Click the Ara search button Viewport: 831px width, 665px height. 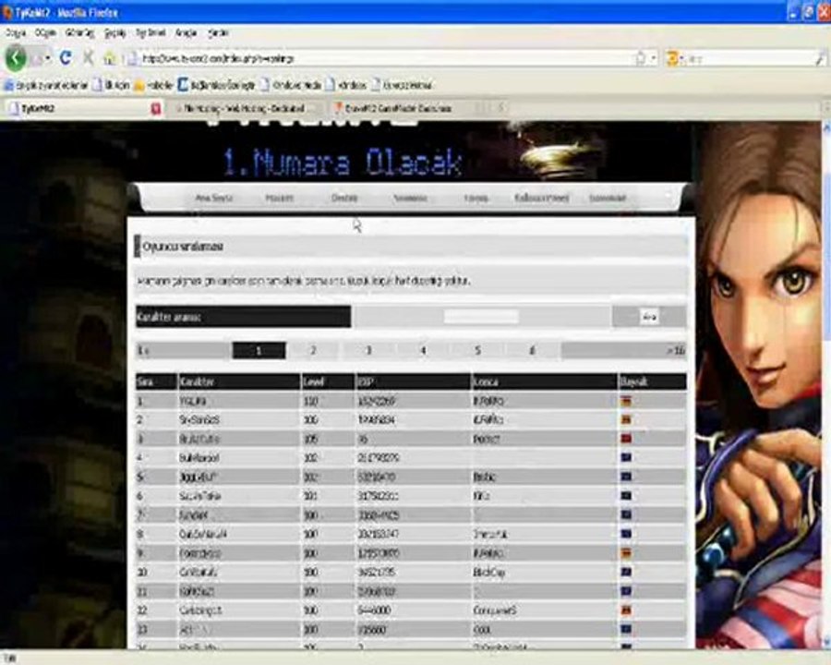tap(649, 317)
